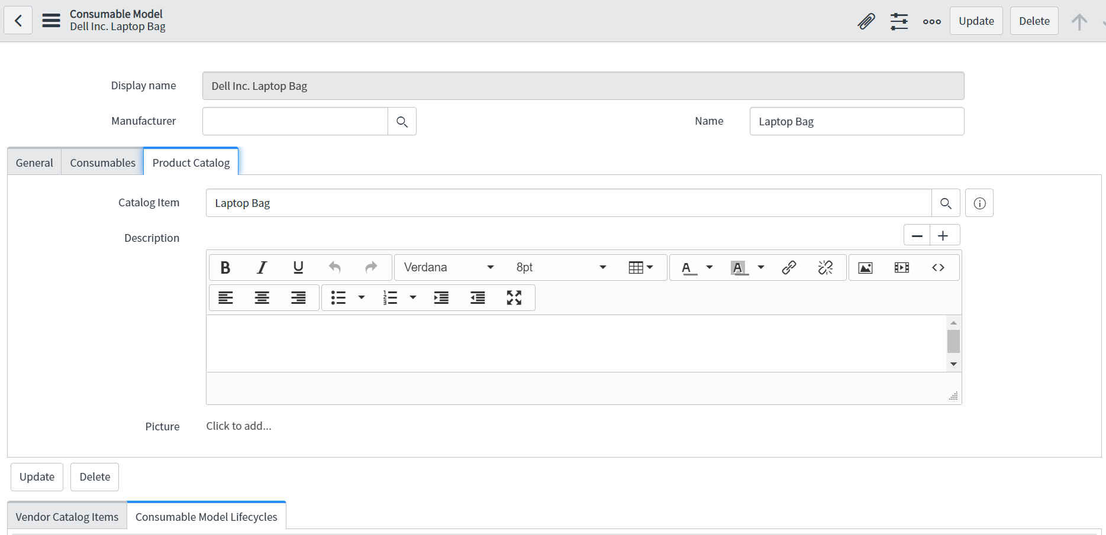
Task: Preview Catalog Item record info icon
Action: [979, 203]
